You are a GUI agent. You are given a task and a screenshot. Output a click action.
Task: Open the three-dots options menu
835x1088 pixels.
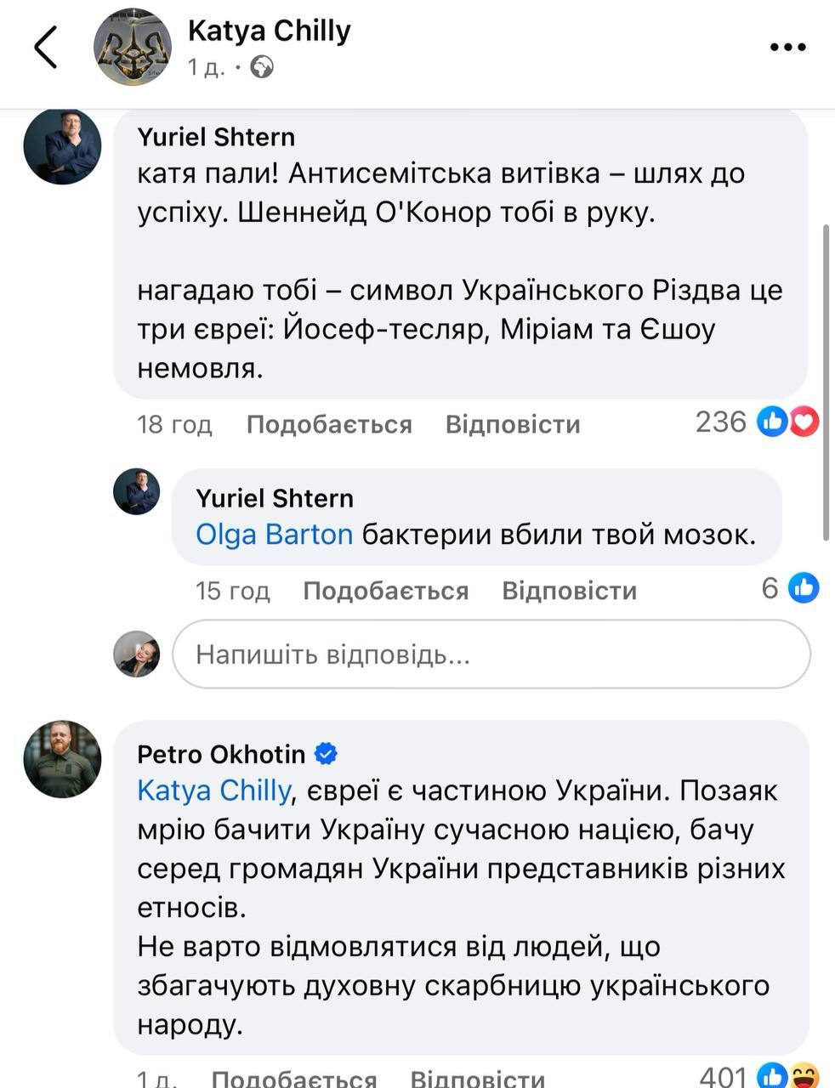point(787,48)
